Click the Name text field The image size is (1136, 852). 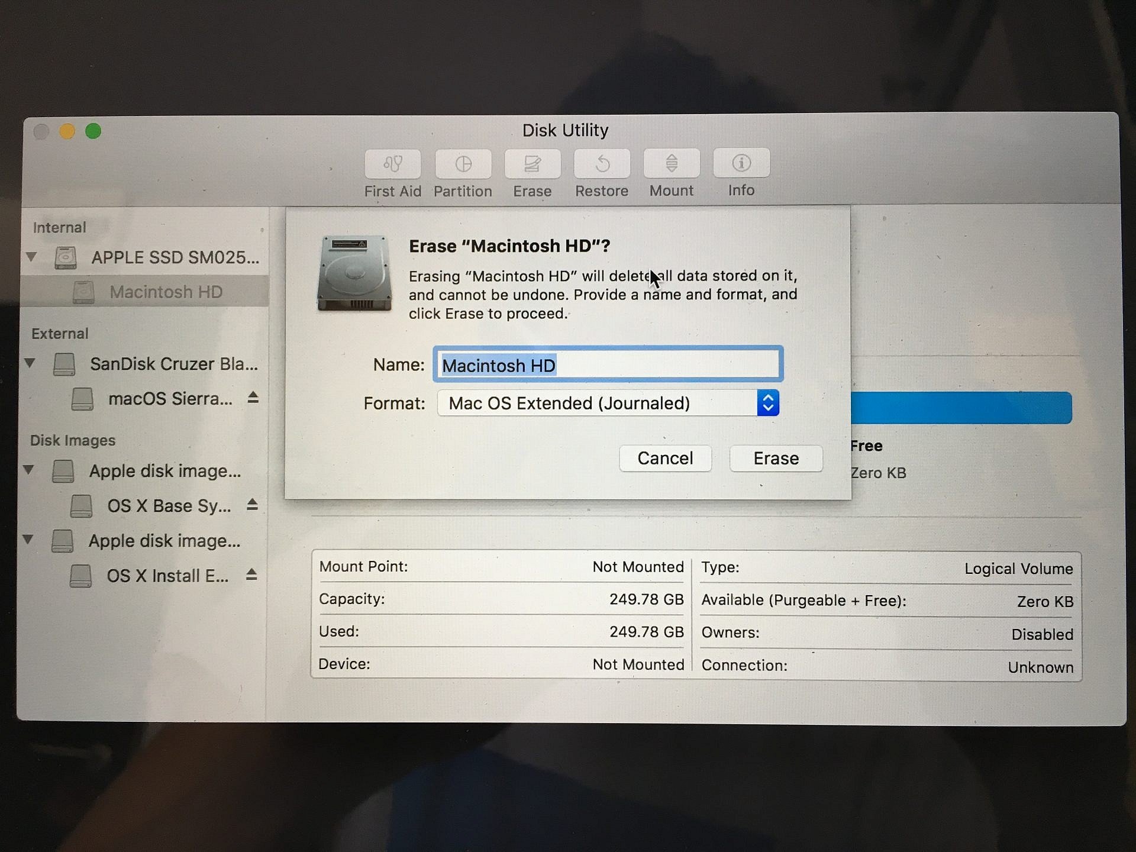pos(608,364)
